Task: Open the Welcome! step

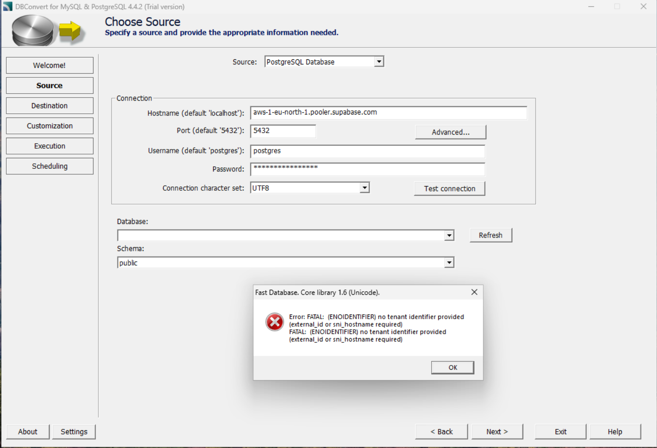Action: pos(50,65)
